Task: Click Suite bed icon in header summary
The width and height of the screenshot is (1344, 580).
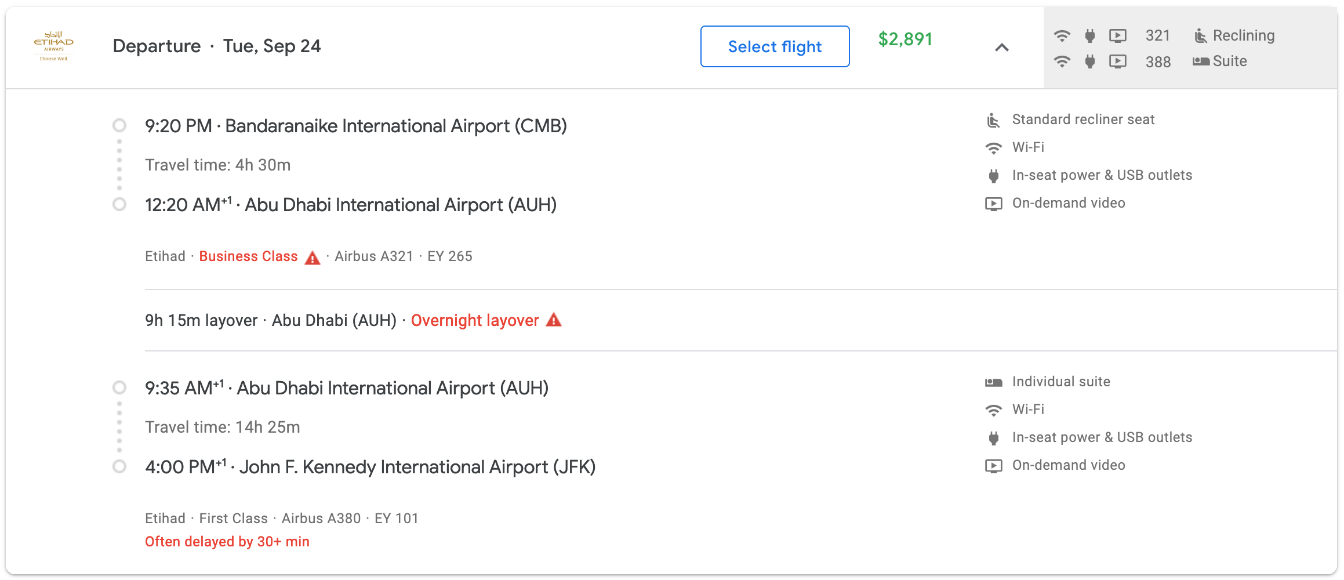Action: [x=1200, y=61]
